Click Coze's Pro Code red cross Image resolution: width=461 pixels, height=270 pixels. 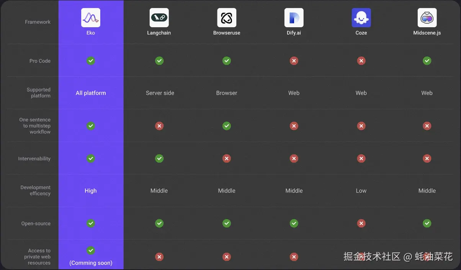click(x=361, y=61)
